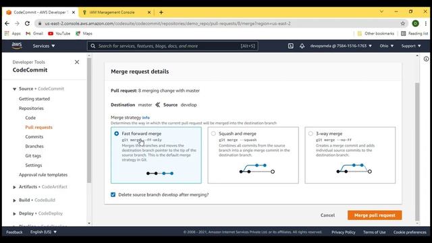Open the Merge strategy Info link
Viewport: 432px width, 243px height.
click(x=146, y=117)
